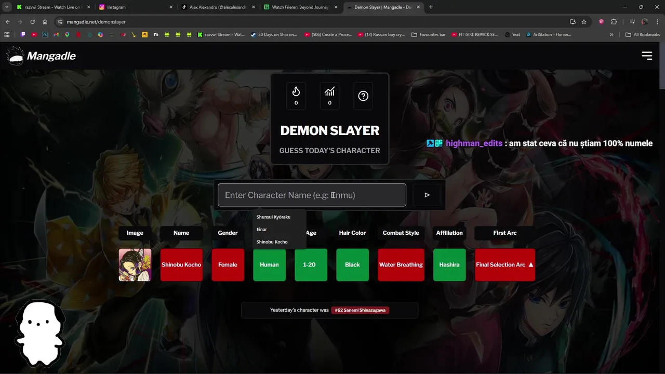Image resolution: width=665 pixels, height=374 pixels.
Task: Open the media control playlist icon
Action: coord(632,22)
